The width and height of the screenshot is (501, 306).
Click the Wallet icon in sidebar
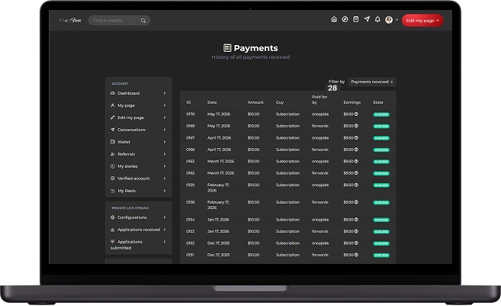coord(112,142)
